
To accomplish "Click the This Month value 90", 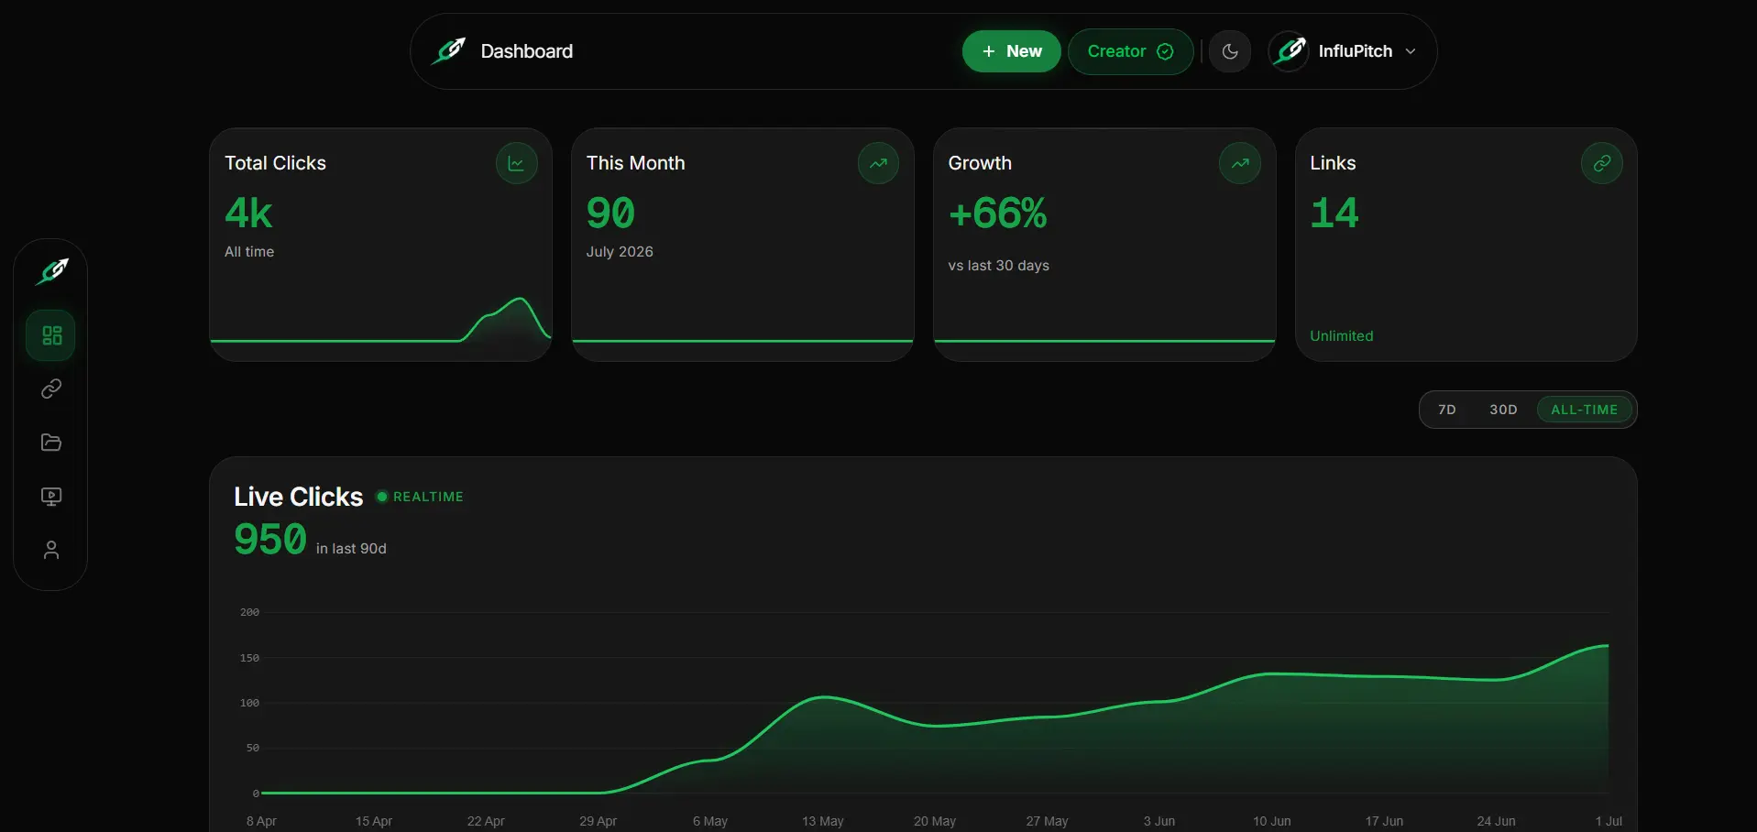I will point(610,213).
